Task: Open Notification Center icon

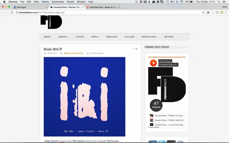Action: [224, 2]
